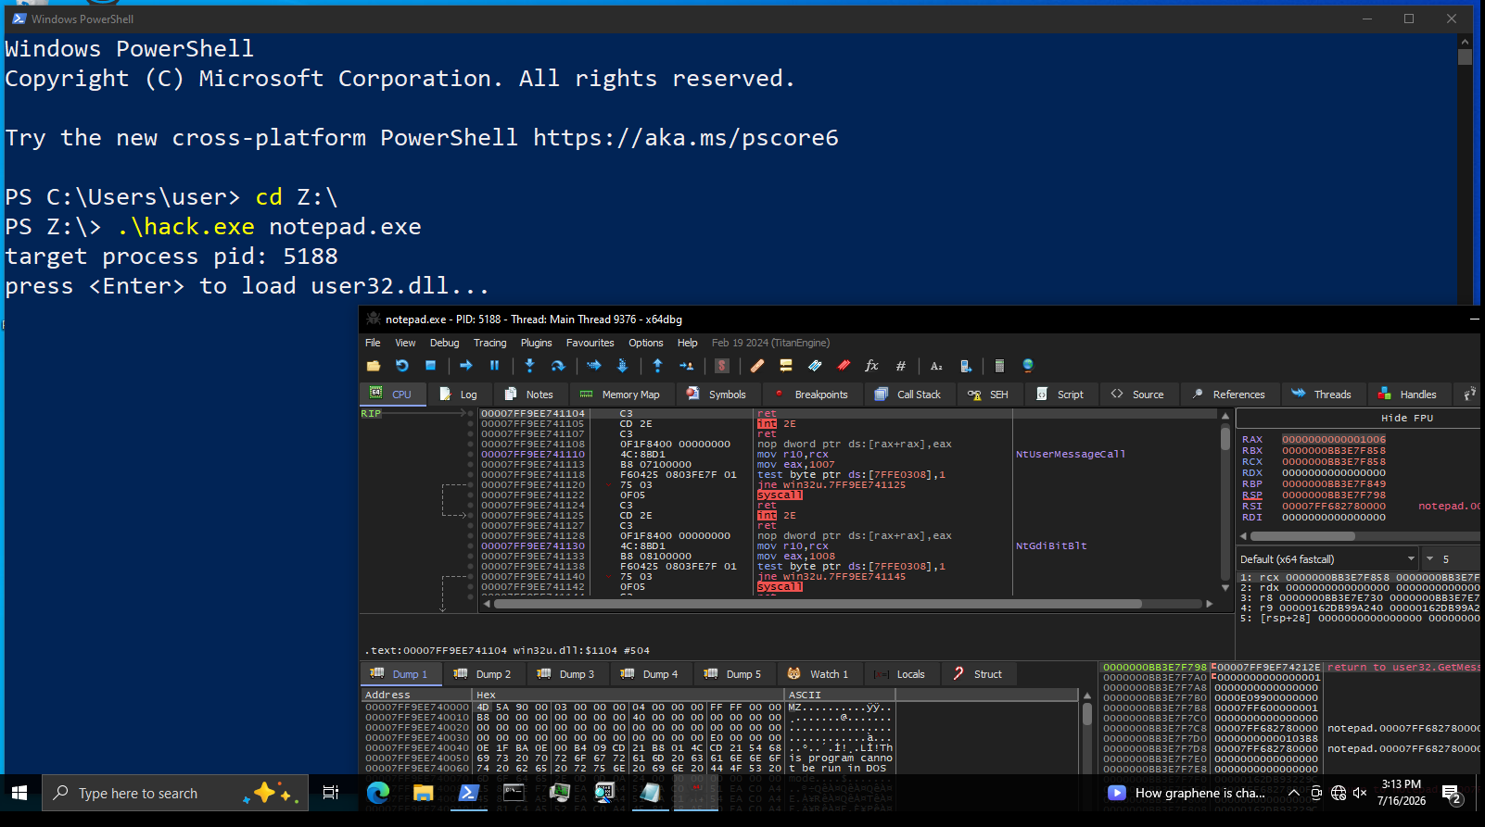Viewport: 1485px width, 827px height.
Task: Open the calculator toolbar icon
Action: 999,366
